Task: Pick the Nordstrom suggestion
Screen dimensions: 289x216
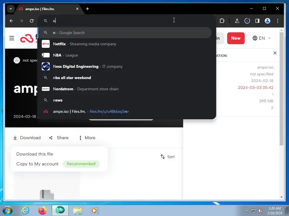Action: coord(125,89)
